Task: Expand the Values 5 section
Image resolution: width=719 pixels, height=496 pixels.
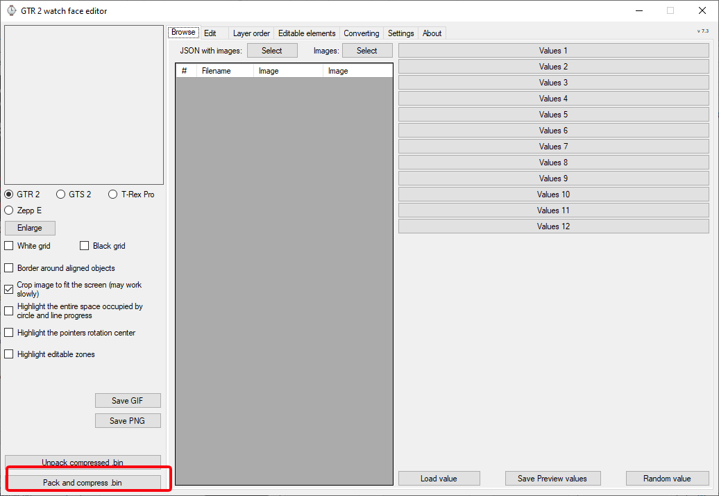Action: pyautogui.click(x=553, y=115)
